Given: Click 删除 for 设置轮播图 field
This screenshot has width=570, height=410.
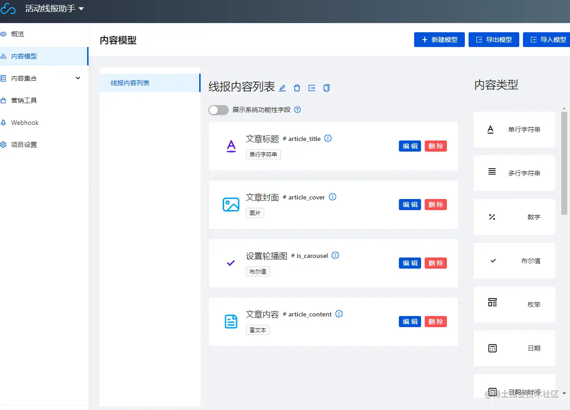Looking at the screenshot, I should [x=436, y=263].
